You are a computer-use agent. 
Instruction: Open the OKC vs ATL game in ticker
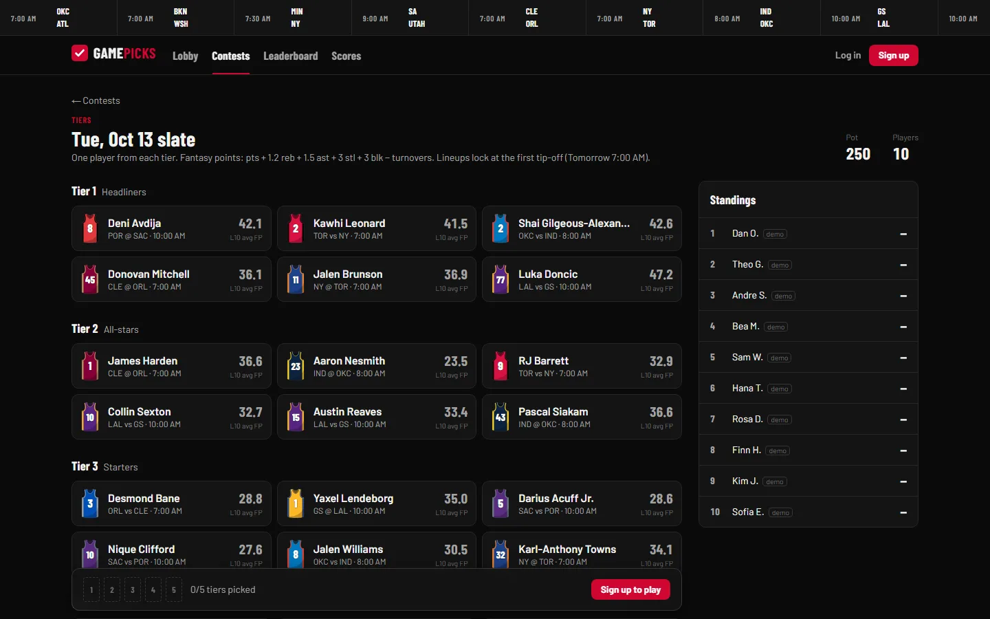click(x=58, y=18)
